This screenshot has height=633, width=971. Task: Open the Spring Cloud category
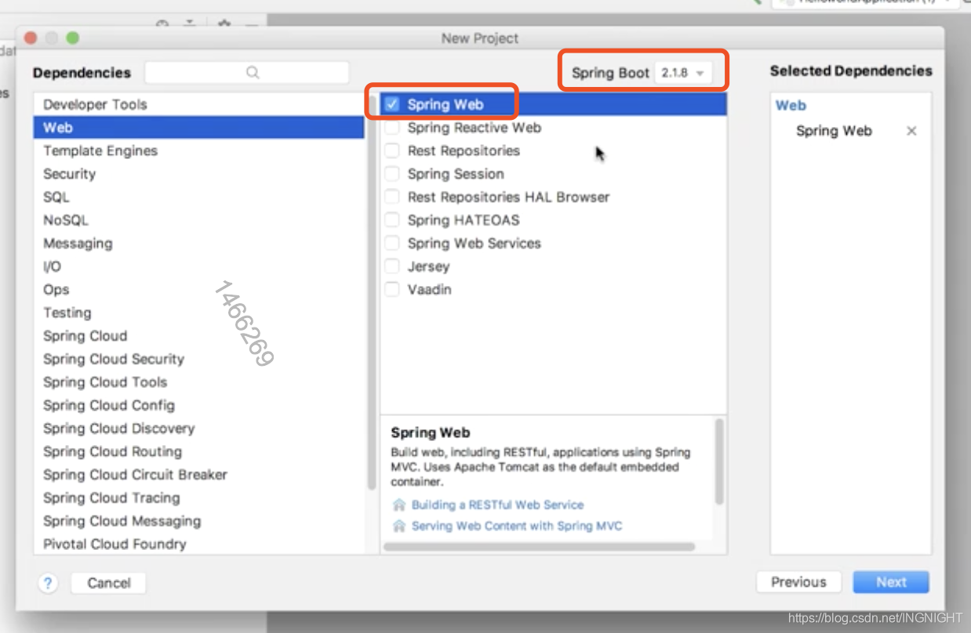pyautogui.click(x=199, y=335)
